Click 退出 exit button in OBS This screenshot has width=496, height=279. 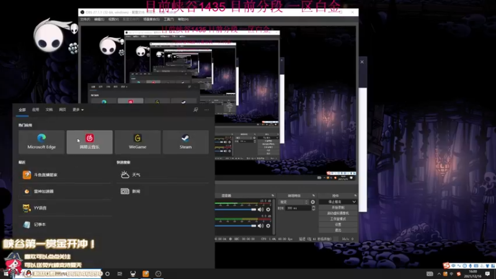pos(338,230)
